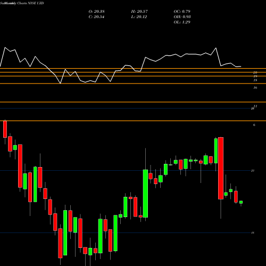This screenshot has height=266, width=266.
Task: Select the high value "H: 20.57"
Action: (139, 12)
